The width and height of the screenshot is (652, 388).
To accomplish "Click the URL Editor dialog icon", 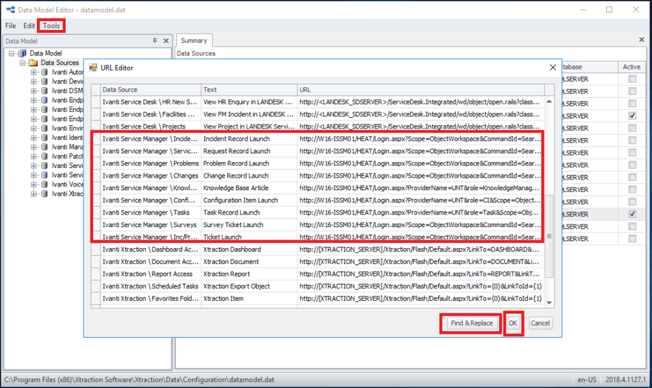I will click(93, 67).
